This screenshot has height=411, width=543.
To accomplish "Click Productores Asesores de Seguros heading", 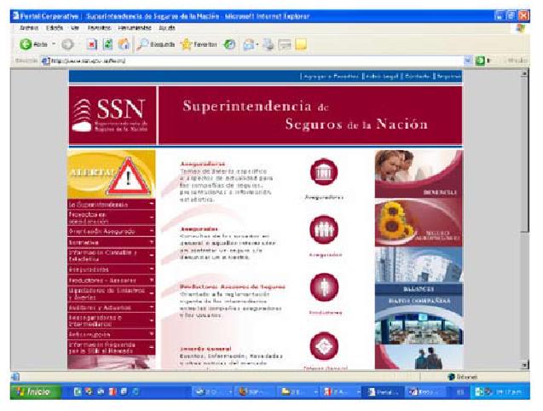I will [233, 287].
